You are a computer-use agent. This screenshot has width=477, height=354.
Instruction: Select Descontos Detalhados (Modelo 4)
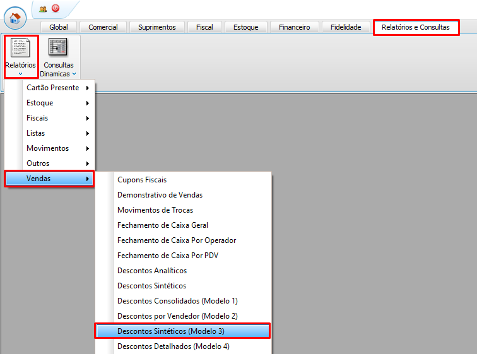point(183,346)
